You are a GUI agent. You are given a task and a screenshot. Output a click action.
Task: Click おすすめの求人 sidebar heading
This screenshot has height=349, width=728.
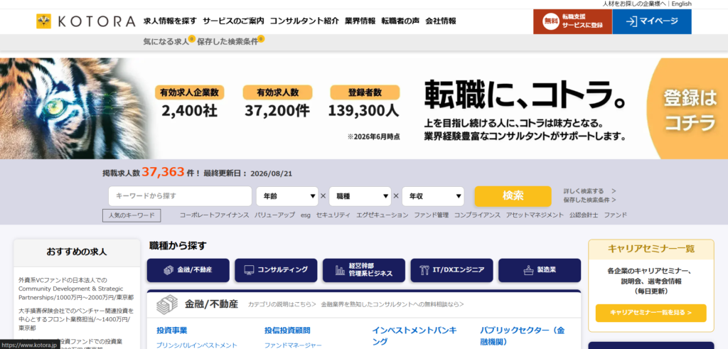point(77,252)
